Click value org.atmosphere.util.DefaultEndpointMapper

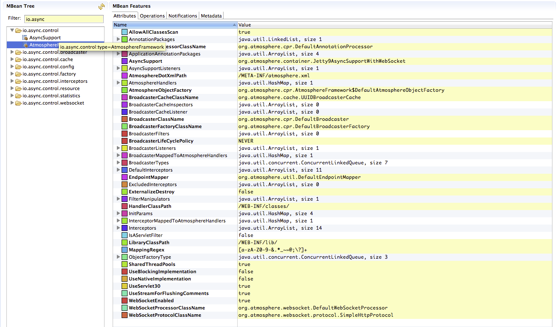pos(299,177)
